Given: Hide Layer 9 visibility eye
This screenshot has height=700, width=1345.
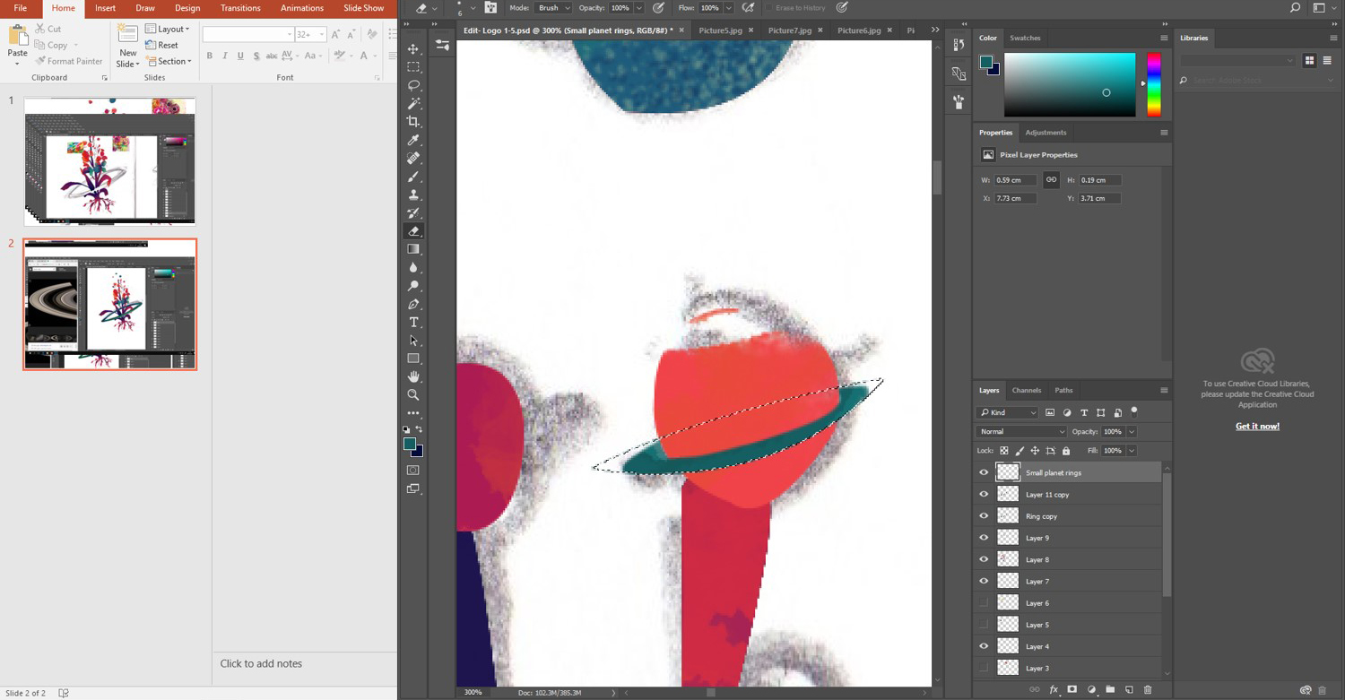Looking at the screenshot, I should pyautogui.click(x=984, y=538).
